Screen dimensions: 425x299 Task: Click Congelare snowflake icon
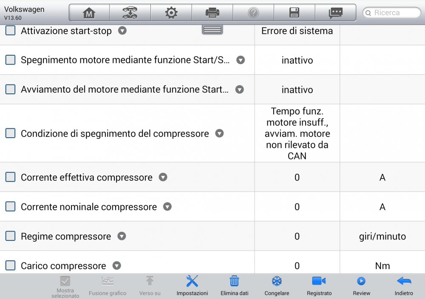[x=277, y=284]
